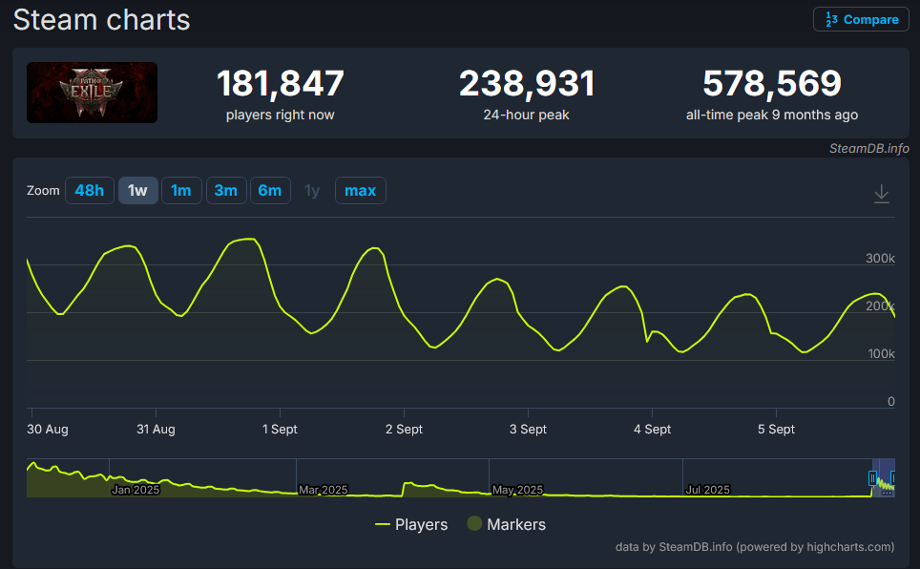Click the 1 Sept axis label

(280, 430)
